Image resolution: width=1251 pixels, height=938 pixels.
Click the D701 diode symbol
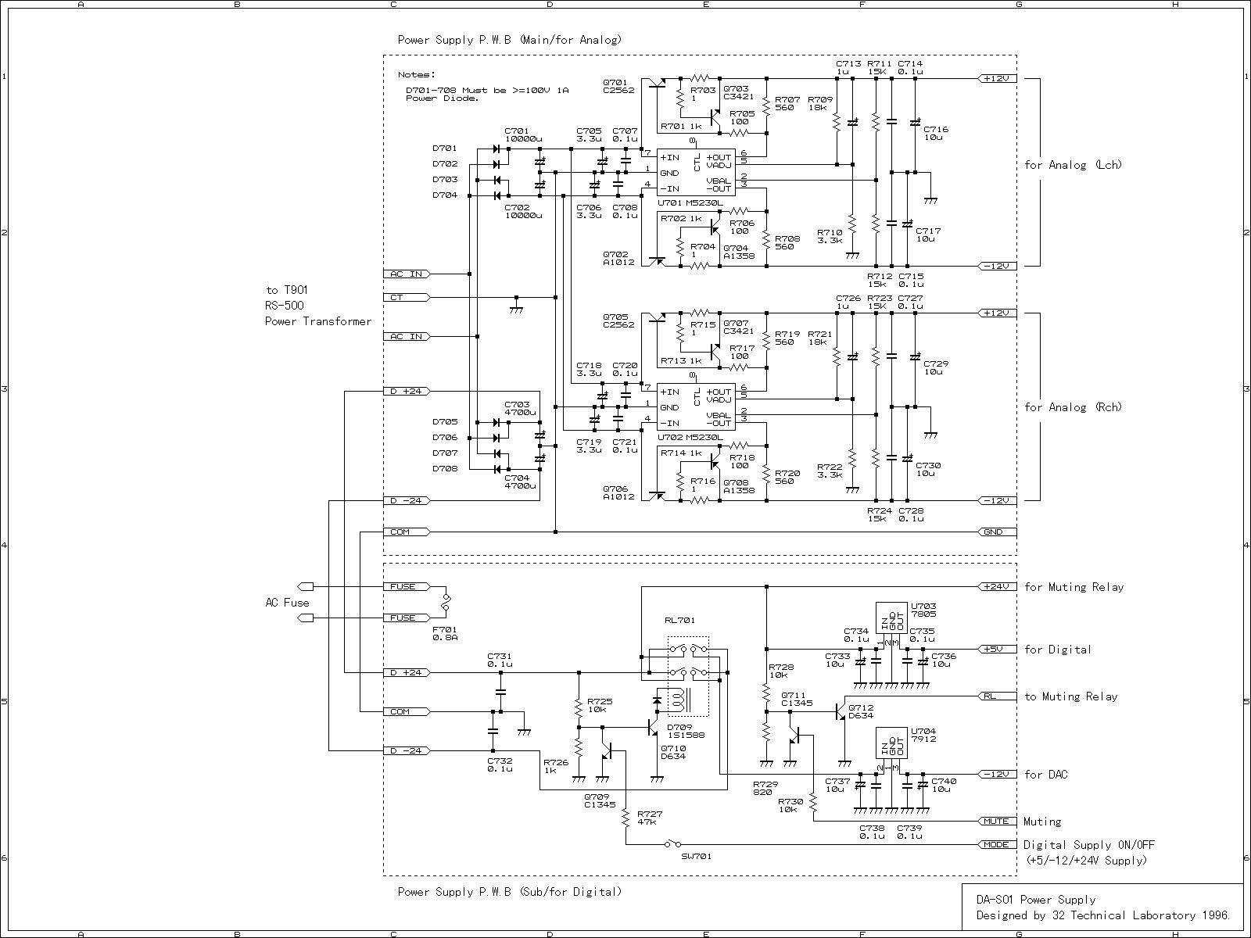click(496, 149)
